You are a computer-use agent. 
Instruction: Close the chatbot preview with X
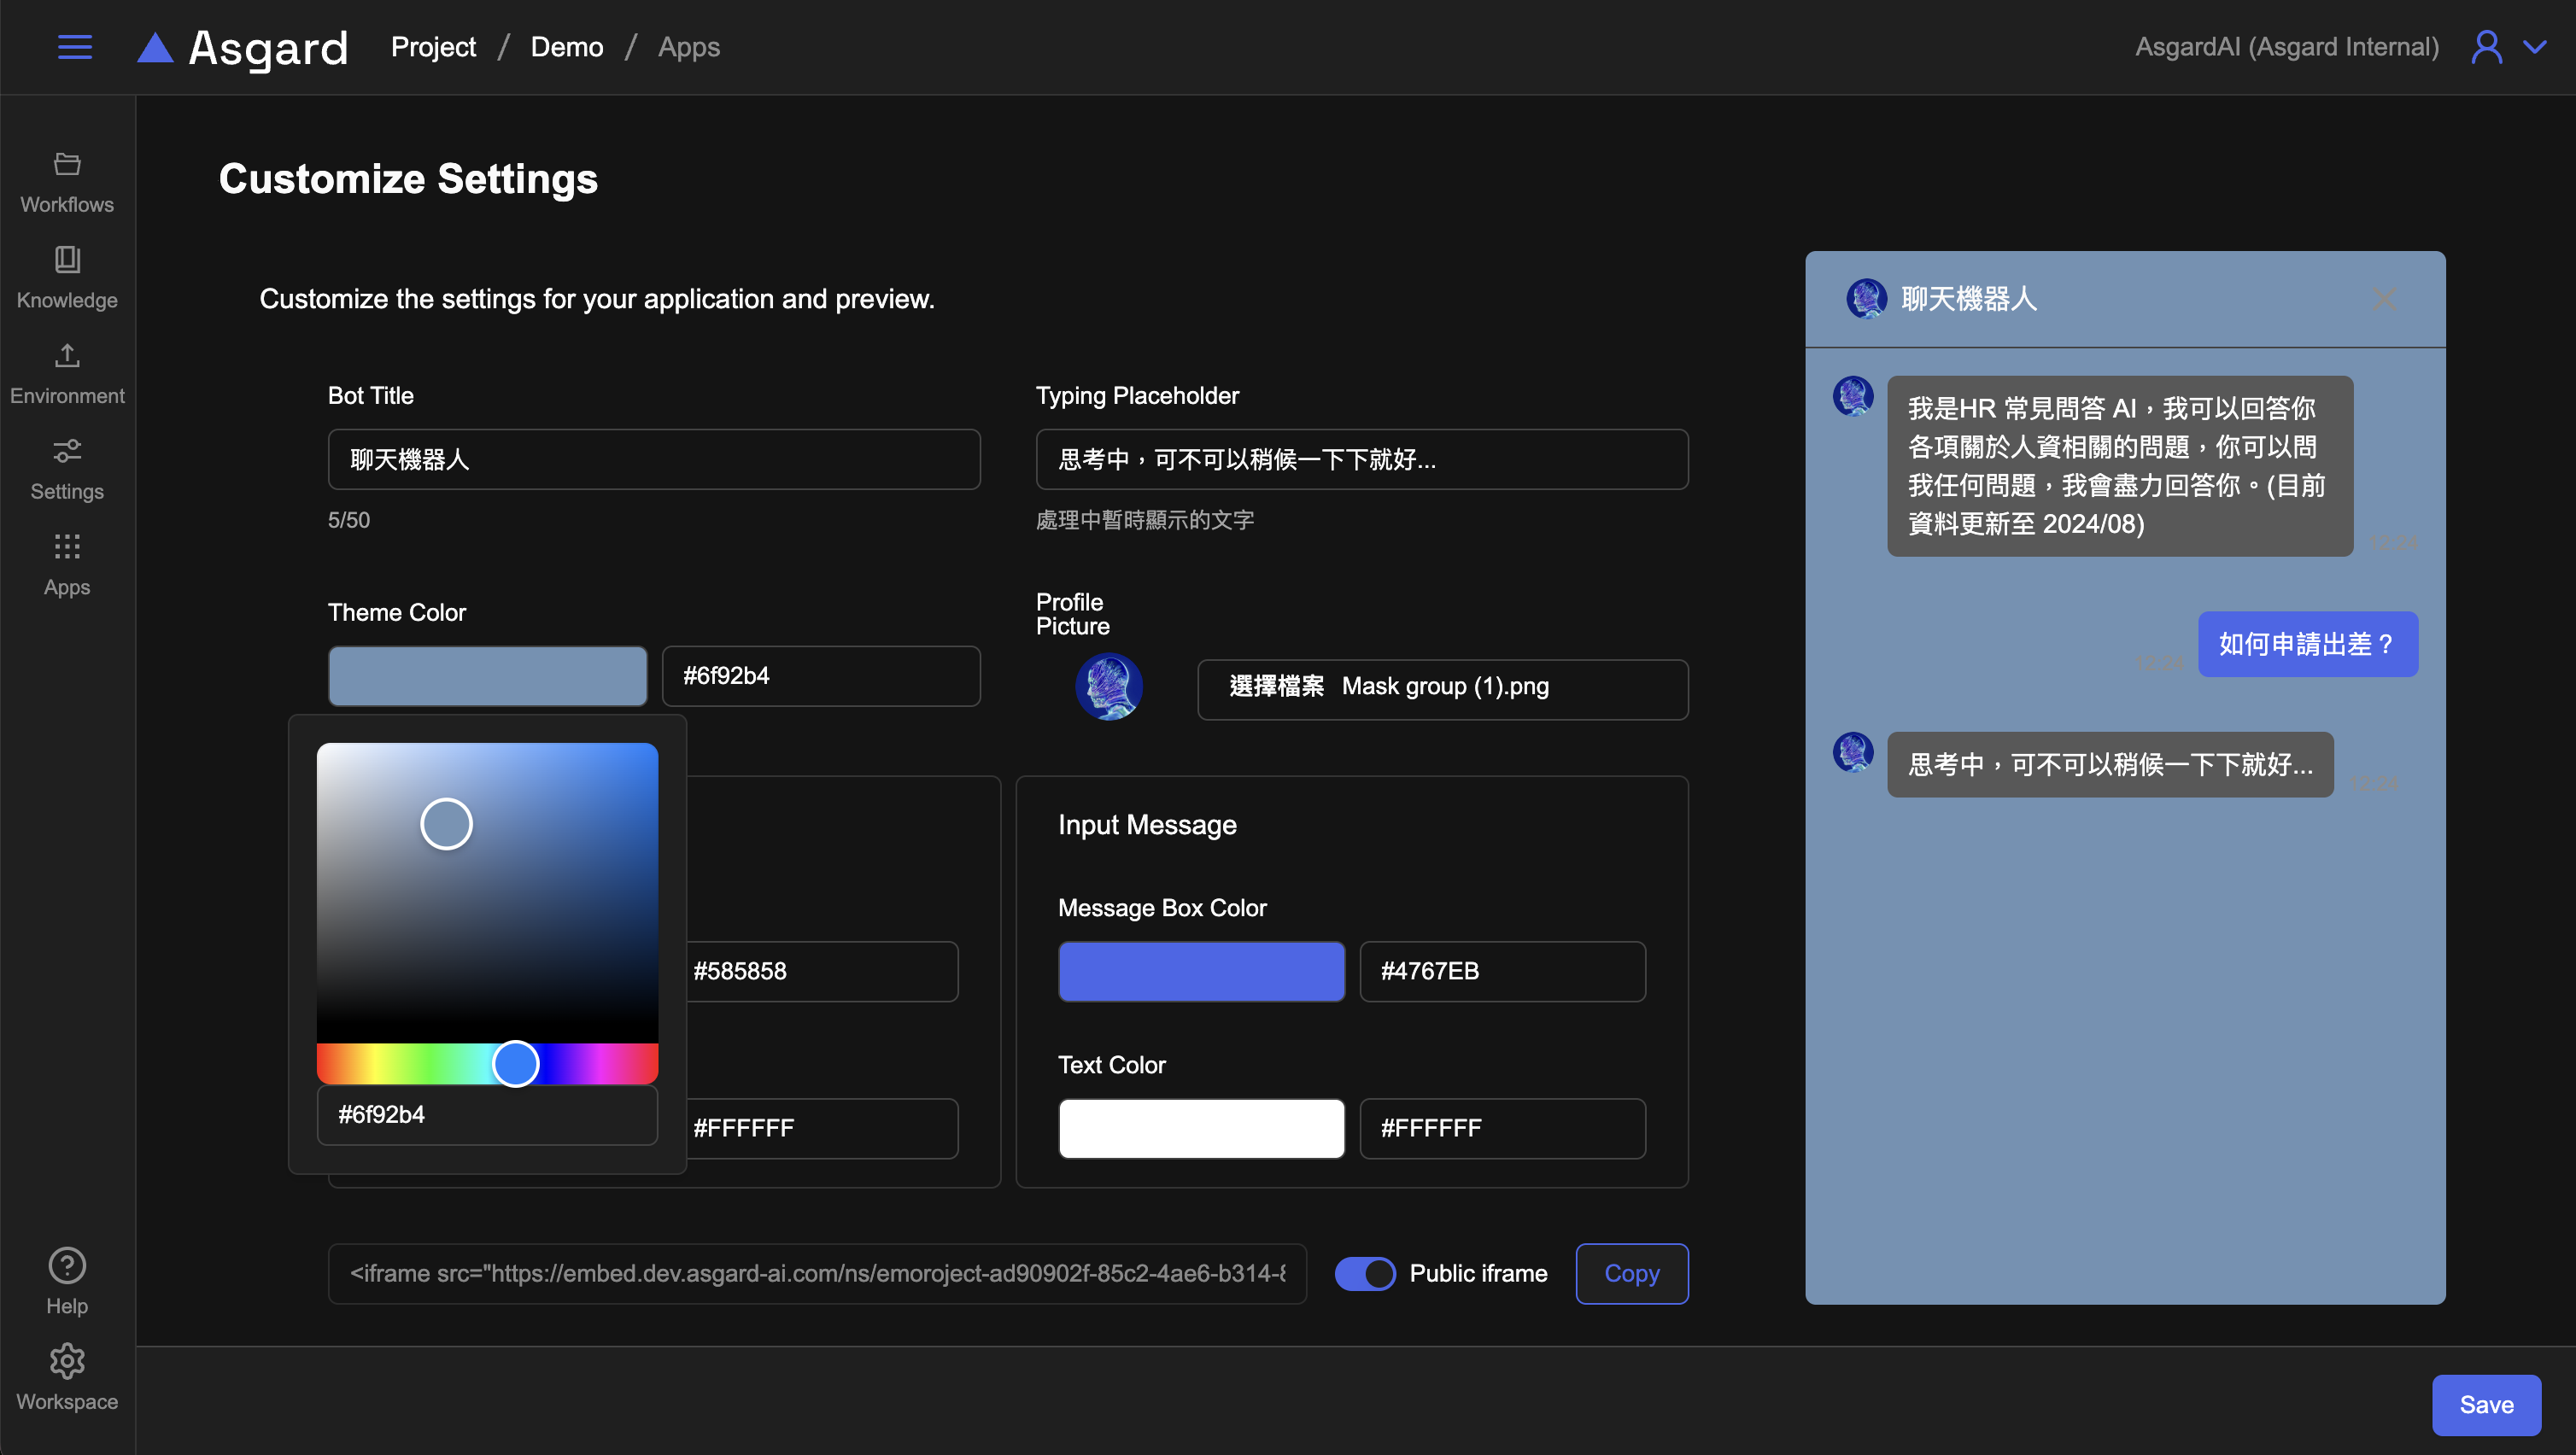[2384, 299]
